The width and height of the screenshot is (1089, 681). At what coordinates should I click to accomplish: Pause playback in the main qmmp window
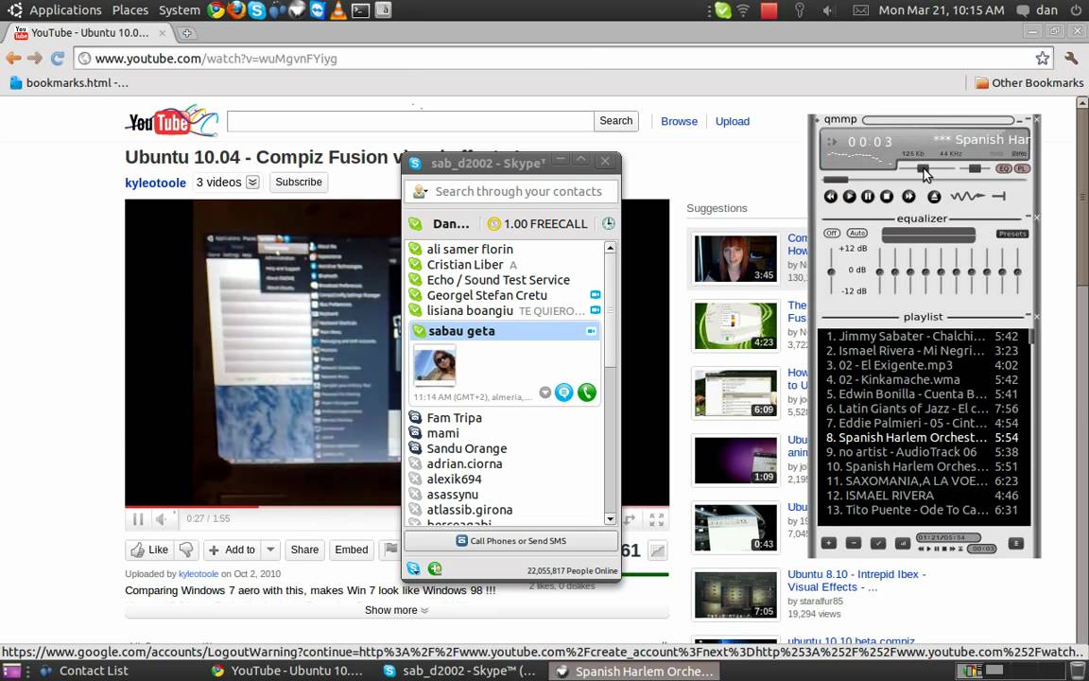pyautogui.click(x=868, y=197)
